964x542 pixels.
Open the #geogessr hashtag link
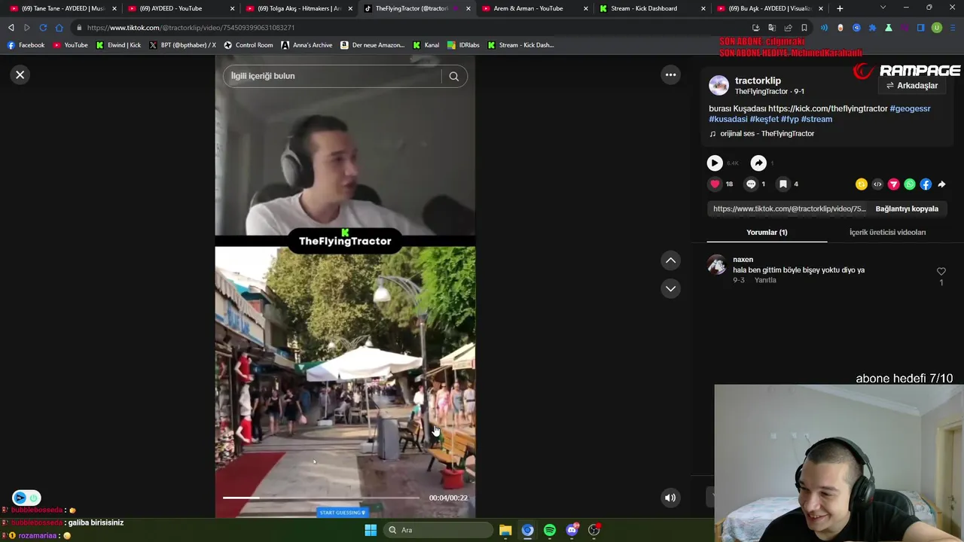(910, 108)
